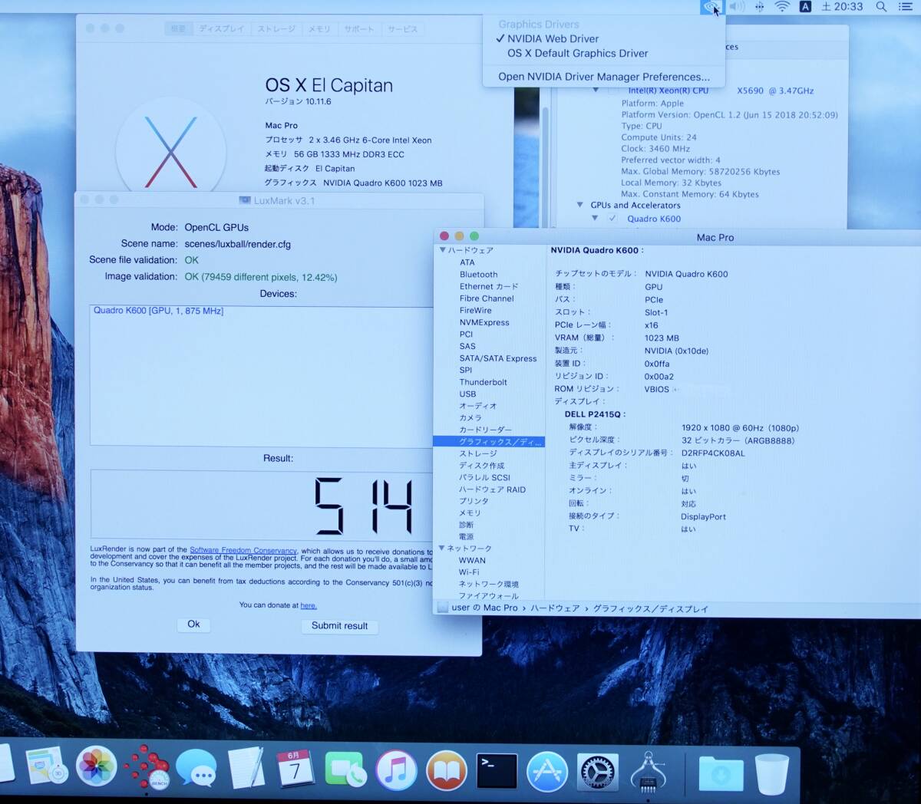Open System Preferences from the Dock
The height and width of the screenshot is (804, 921).
click(598, 773)
